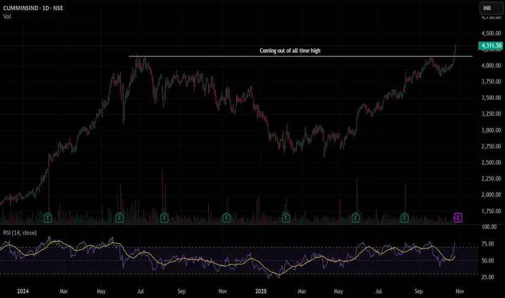Open the late May 2024 earnings marker

pyautogui.click(x=120, y=218)
